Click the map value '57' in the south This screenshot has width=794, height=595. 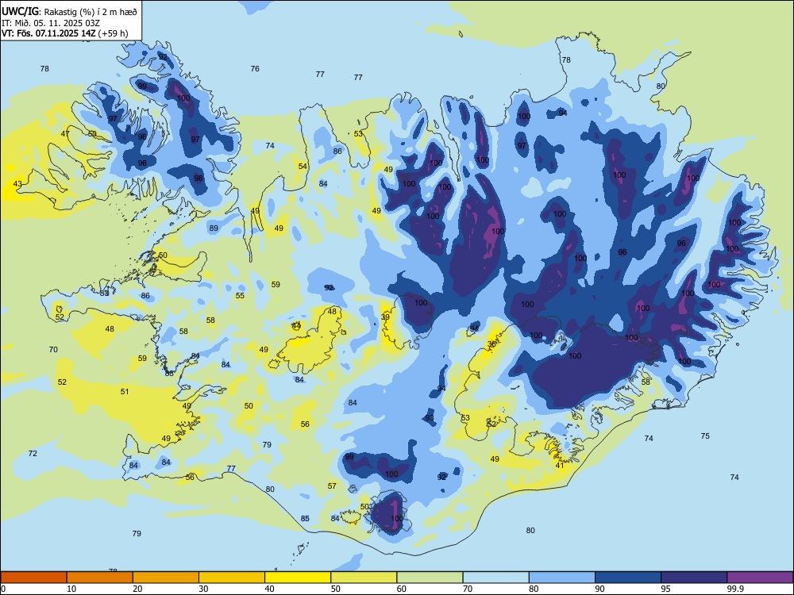tap(332, 486)
